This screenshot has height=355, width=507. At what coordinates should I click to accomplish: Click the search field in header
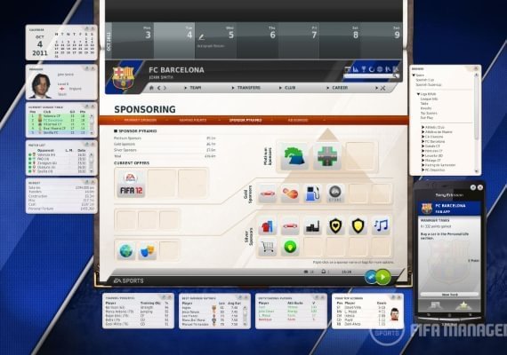(368, 76)
